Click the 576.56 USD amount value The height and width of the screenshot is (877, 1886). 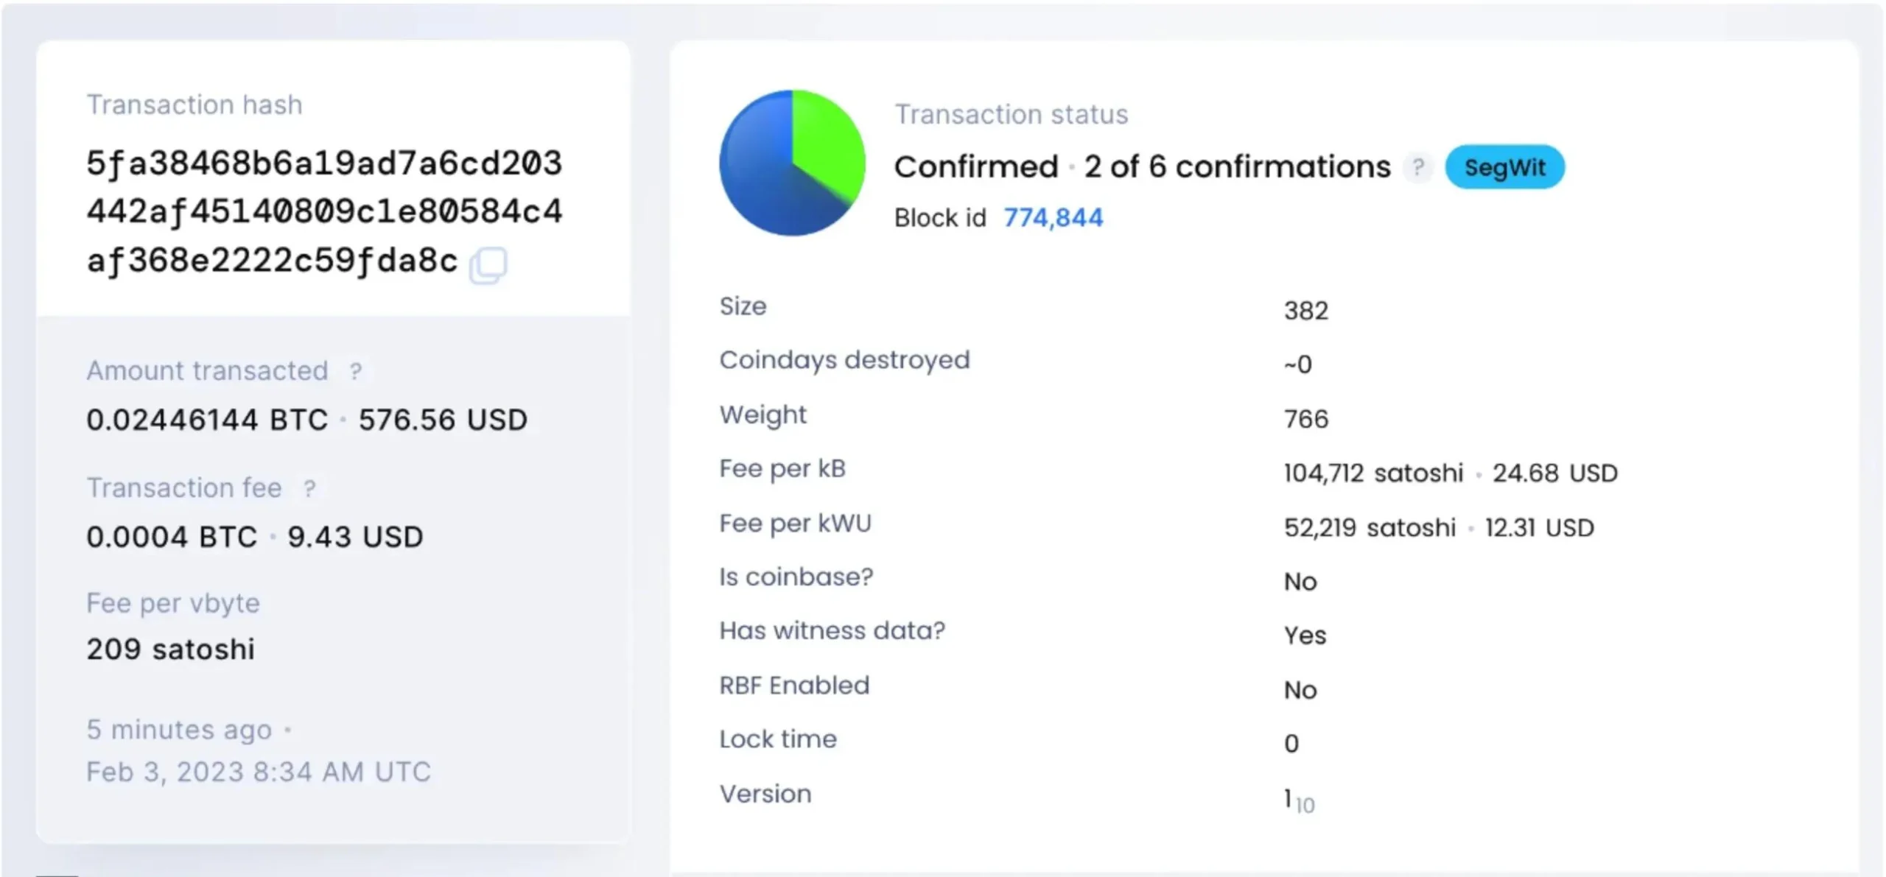443,420
